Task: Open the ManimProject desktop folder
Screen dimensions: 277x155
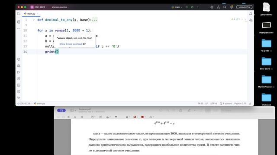Action: pyautogui.click(x=266, y=81)
